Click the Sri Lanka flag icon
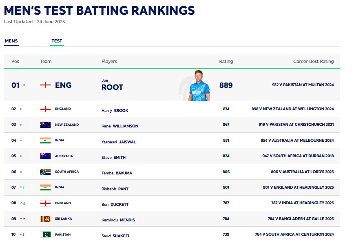The height and width of the screenshot is (241, 354). 45,219
